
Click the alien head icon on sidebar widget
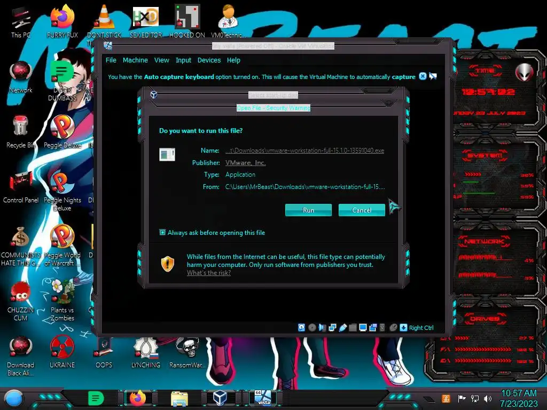click(x=524, y=72)
